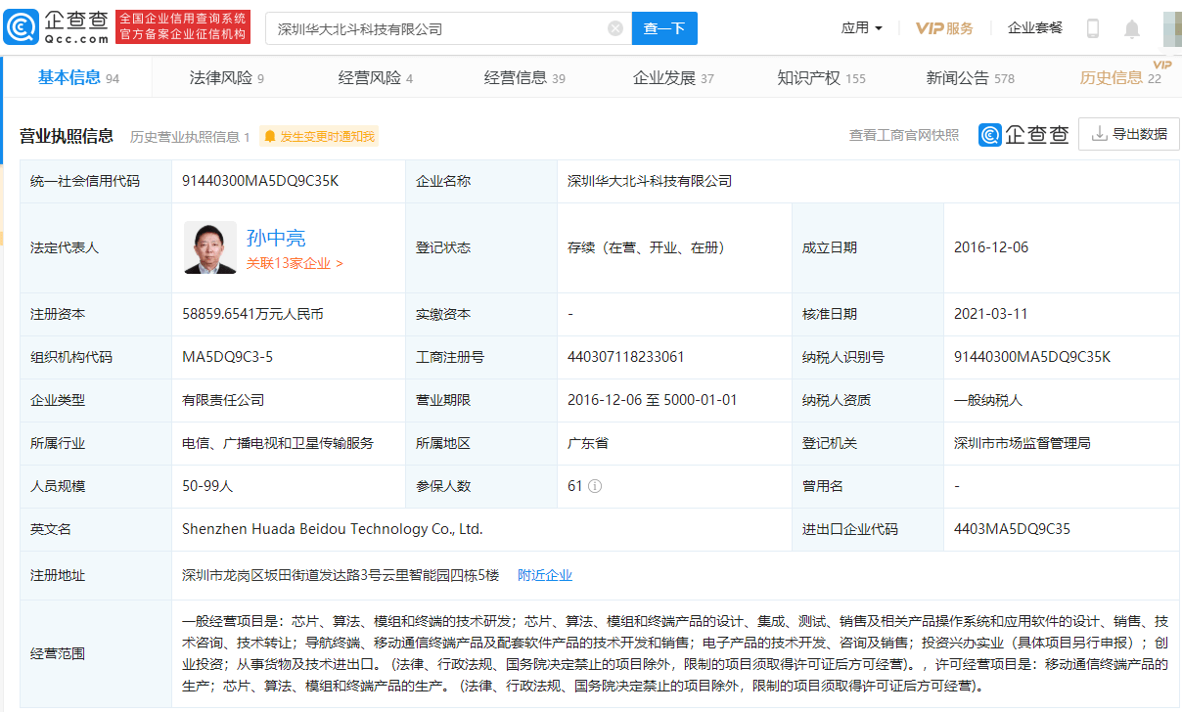
Task: Select industry 电信、广播电视和卫星传输服务
Action: tap(278, 443)
